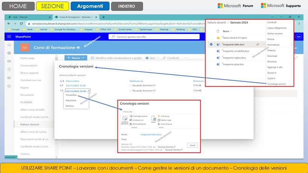Open the new browser tab plus icon
This screenshot has height=173, width=308.
pos(104,17)
